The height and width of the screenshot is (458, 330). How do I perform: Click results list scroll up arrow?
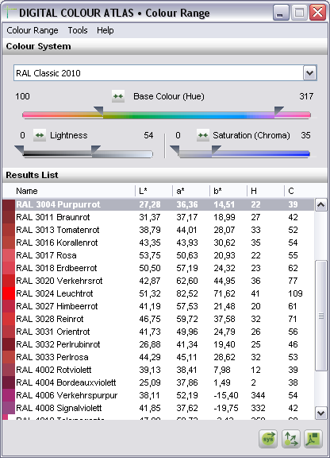pyautogui.click(x=321, y=205)
